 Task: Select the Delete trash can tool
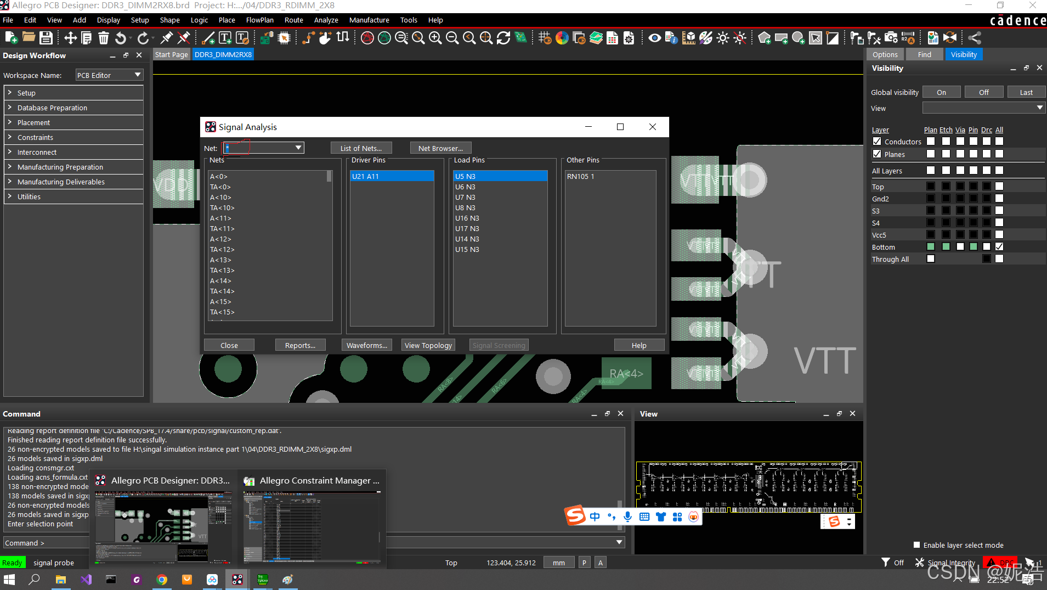point(104,38)
